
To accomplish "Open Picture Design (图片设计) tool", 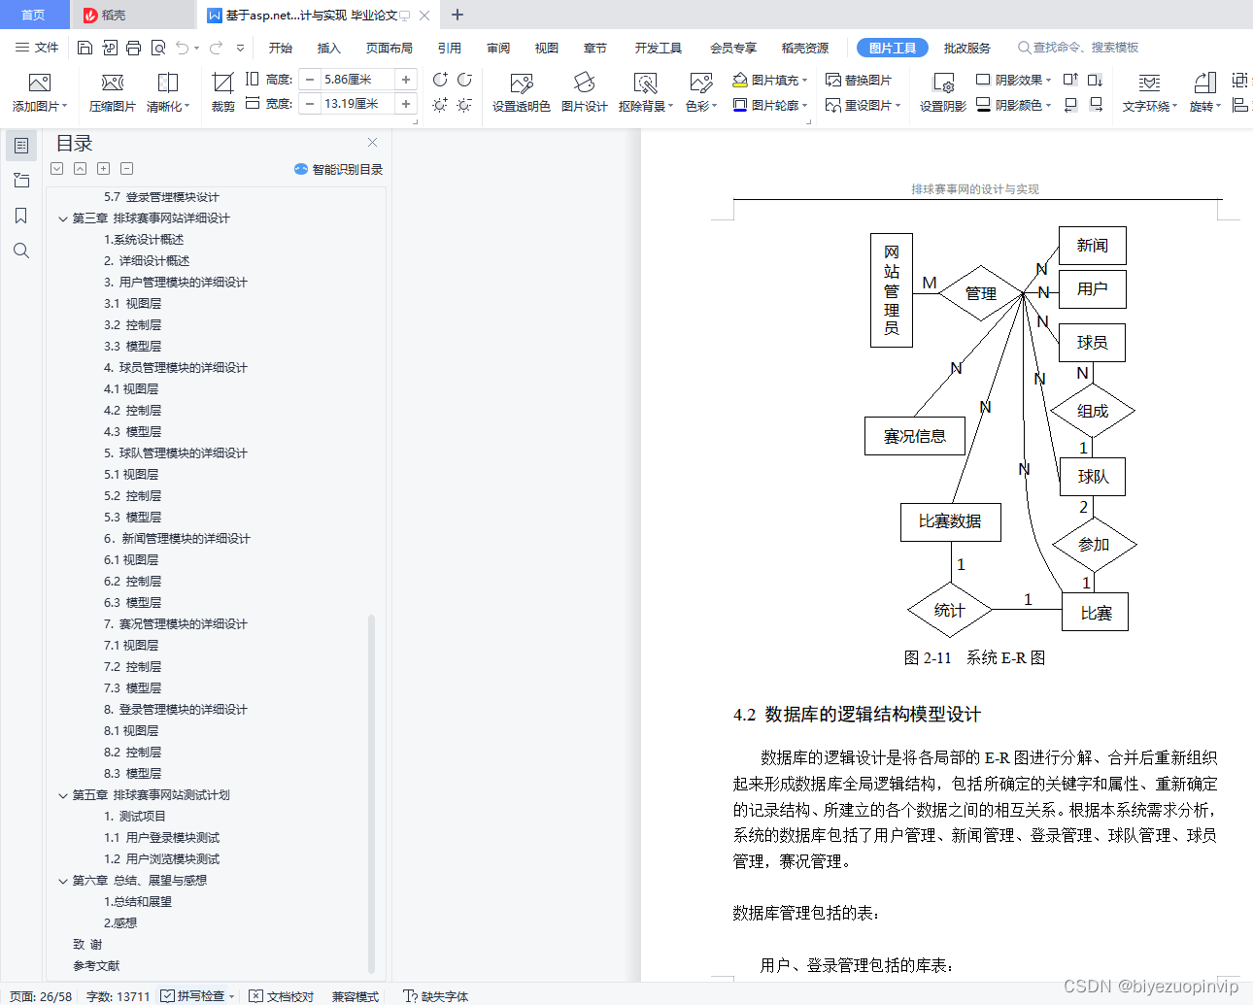I will tap(584, 93).
